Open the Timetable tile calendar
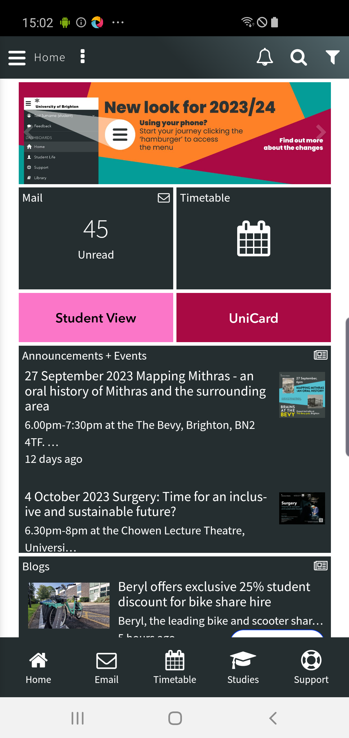Image resolution: width=349 pixels, height=738 pixels. tap(254, 239)
